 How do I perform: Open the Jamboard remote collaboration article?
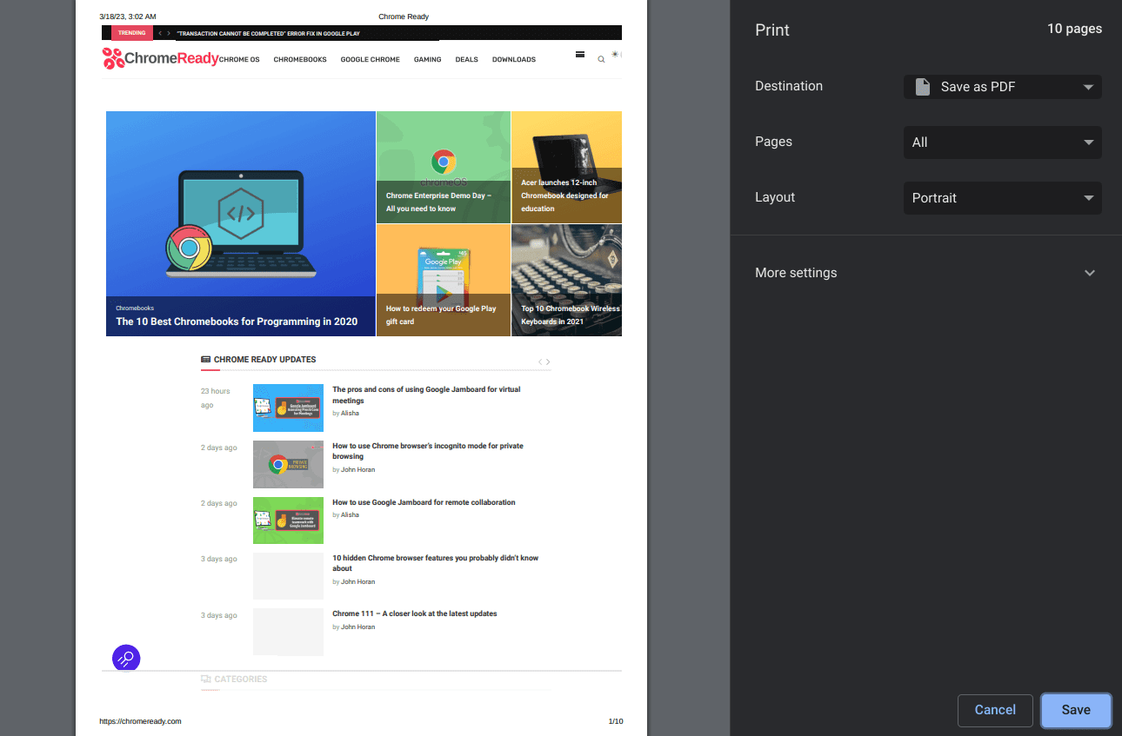click(x=424, y=502)
